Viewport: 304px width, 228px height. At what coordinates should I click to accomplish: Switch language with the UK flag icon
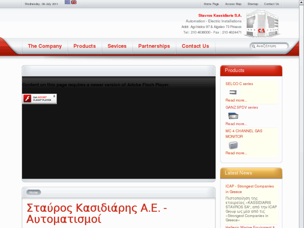(74, 2)
